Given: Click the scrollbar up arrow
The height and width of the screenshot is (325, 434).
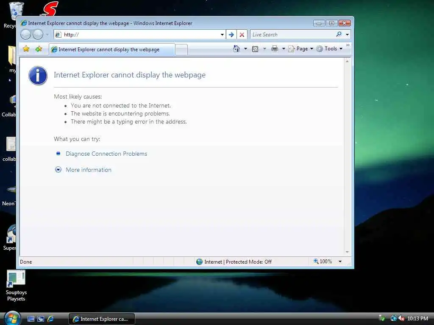Looking at the screenshot, I should pyautogui.click(x=347, y=61).
